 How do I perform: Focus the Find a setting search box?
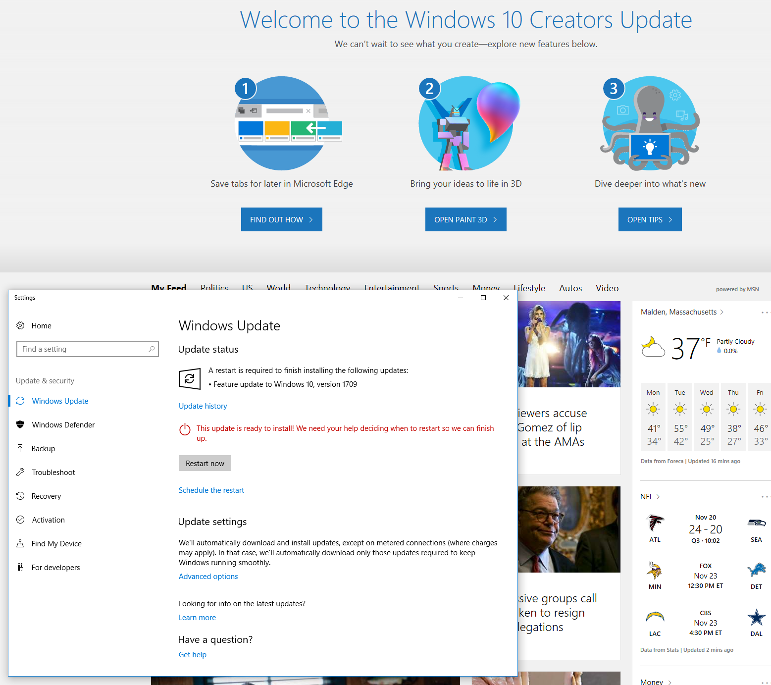click(x=88, y=349)
